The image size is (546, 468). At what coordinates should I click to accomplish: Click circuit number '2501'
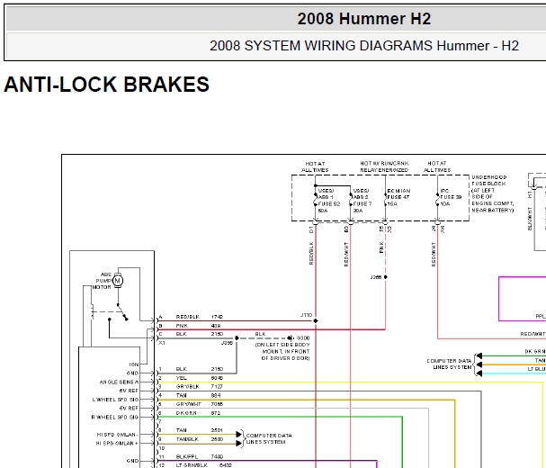tap(217, 430)
